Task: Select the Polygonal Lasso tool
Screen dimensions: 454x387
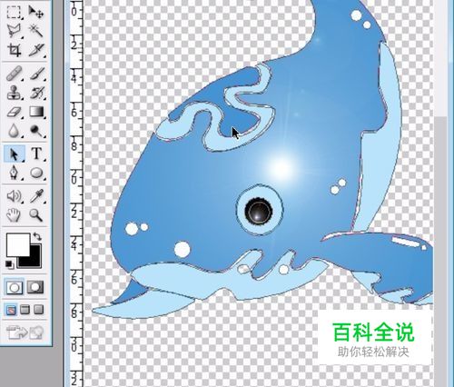Action: pyautogui.click(x=14, y=31)
